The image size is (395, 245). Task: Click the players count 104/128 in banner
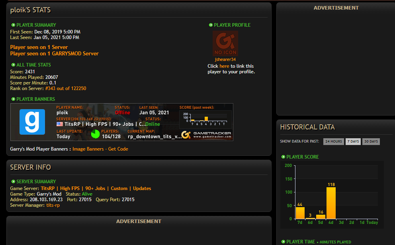pyautogui.click(x=111, y=137)
